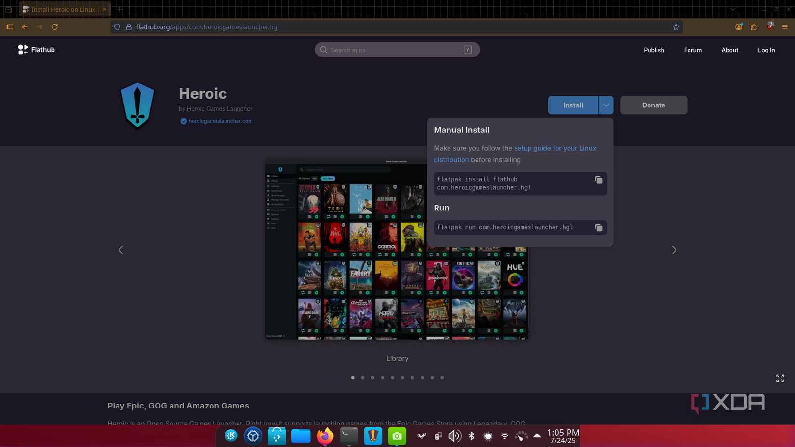Focus the Search apps field
The image size is (795, 447).
[x=397, y=50]
